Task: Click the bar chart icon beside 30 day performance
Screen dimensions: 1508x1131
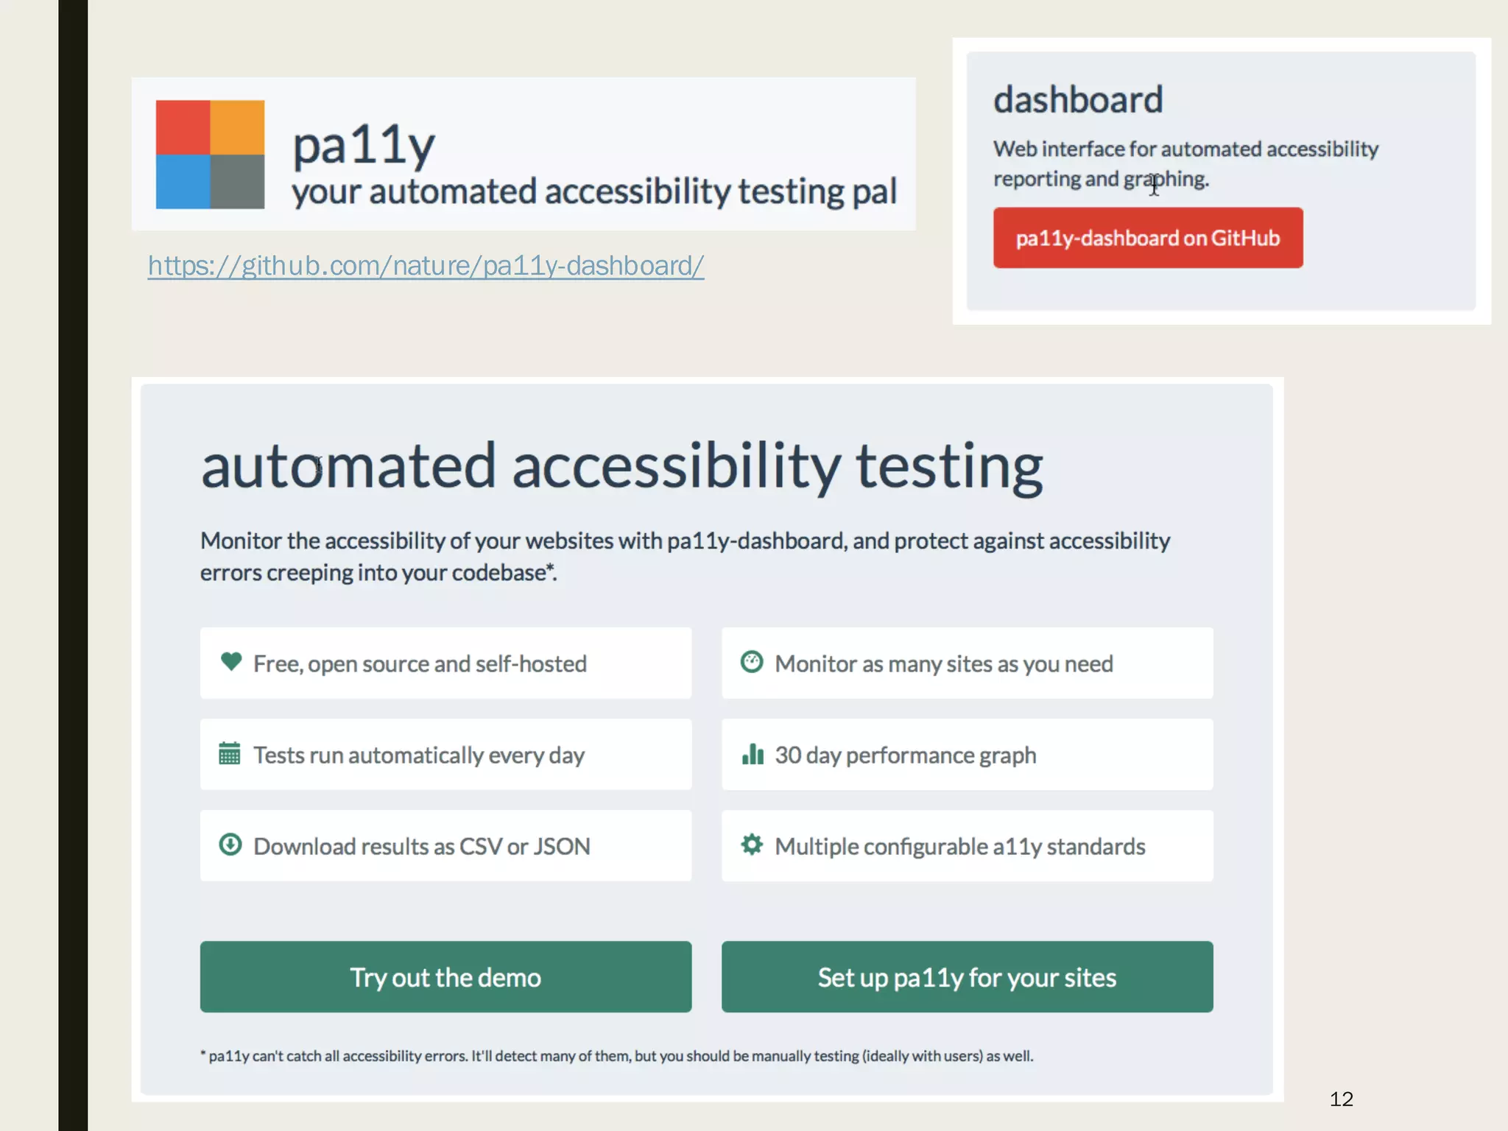Action: [x=753, y=754]
